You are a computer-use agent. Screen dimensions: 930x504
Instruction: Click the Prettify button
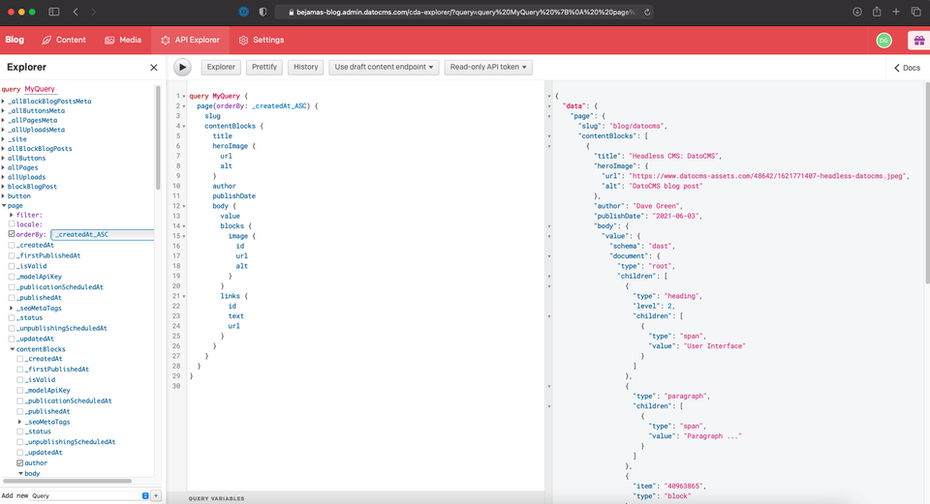tap(264, 67)
